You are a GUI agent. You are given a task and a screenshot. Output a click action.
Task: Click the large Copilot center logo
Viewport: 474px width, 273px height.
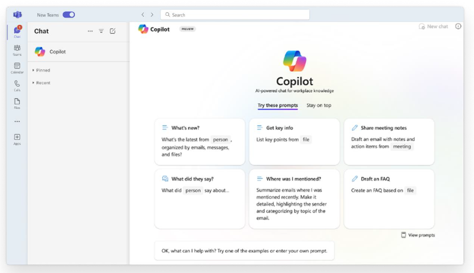click(295, 61)
